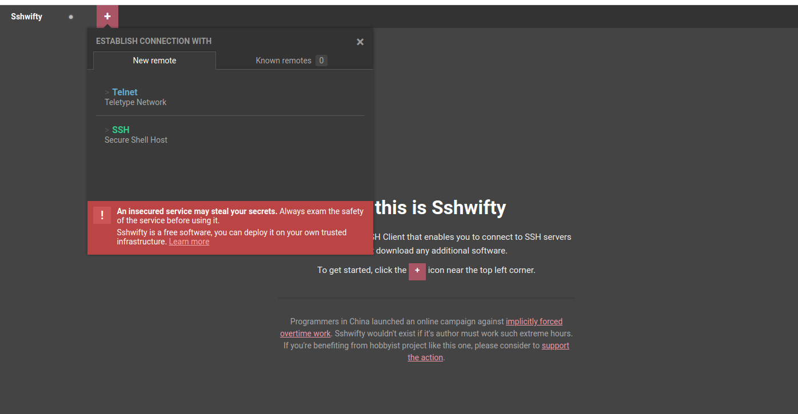Choose the SSH connection type

230,134
